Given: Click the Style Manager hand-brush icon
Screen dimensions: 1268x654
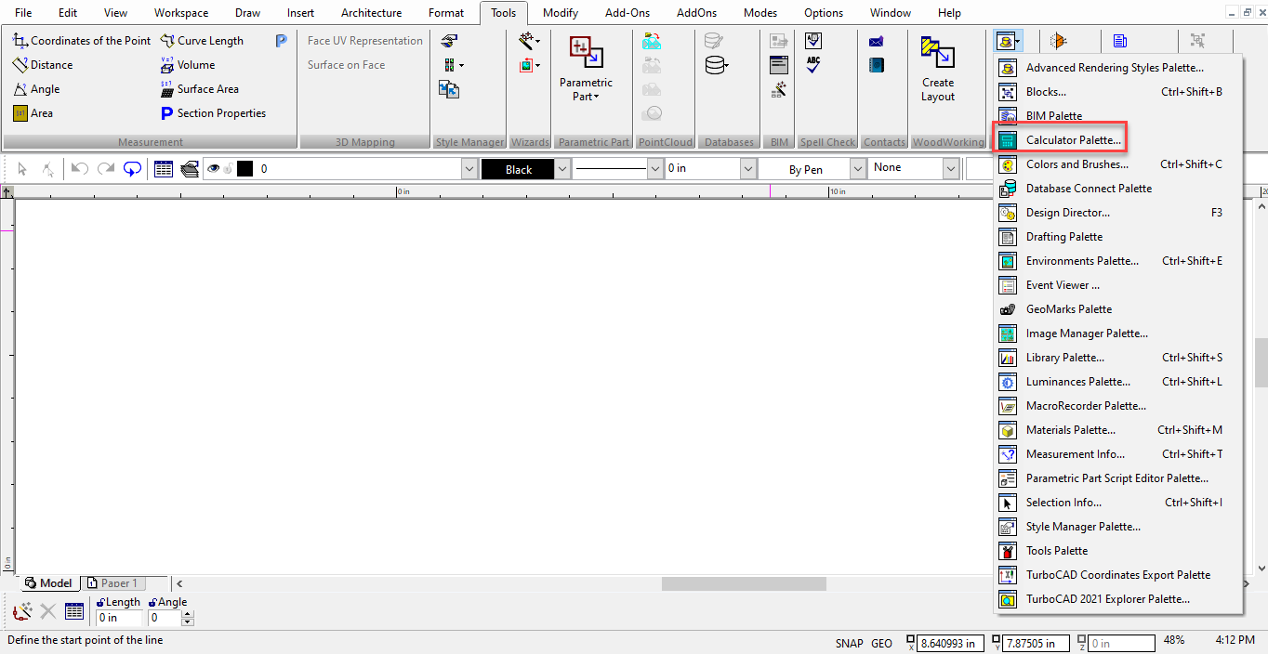Looking at the screenshot, I should coord(449,41).
